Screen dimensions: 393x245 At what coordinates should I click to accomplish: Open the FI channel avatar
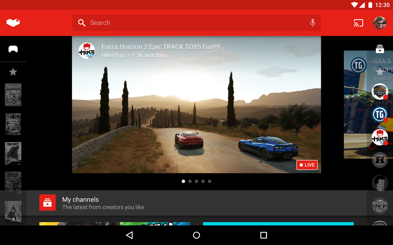pos(380,160)
